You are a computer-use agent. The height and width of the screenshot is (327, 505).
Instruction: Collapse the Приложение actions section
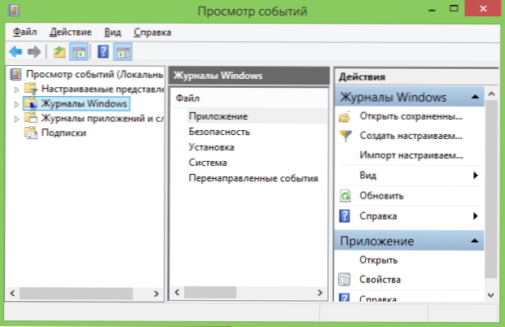click(474, 241)
